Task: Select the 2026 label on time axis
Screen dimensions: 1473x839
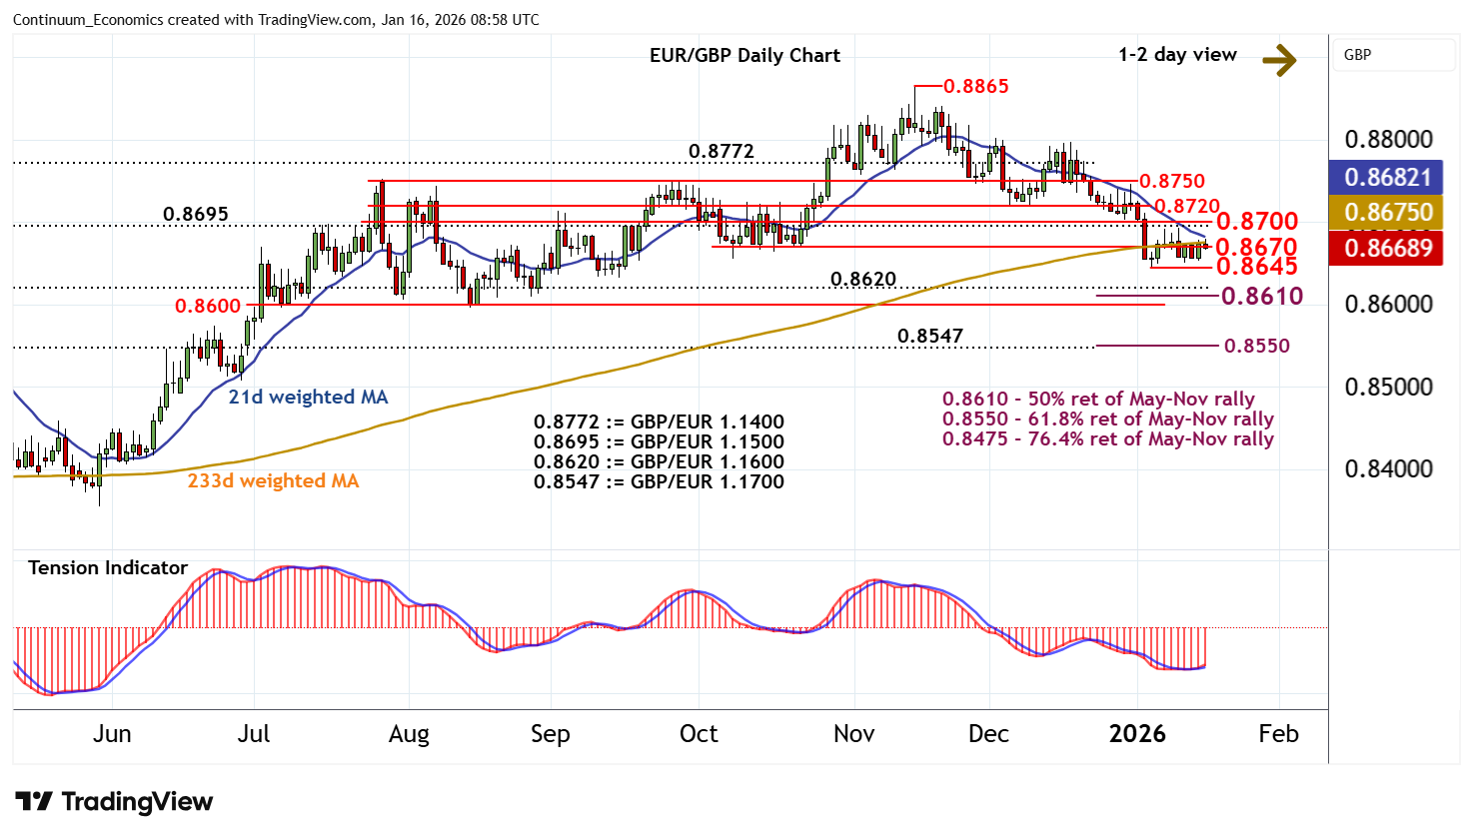Action: coord(1137,734)
